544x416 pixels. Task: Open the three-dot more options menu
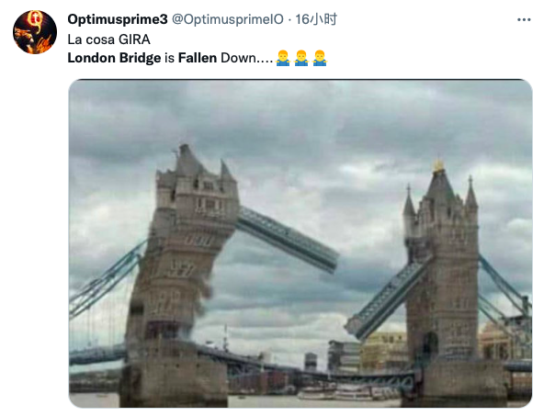click(x=524, y=20)
